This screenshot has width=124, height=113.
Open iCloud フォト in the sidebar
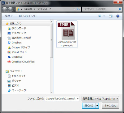pos(19,52)
